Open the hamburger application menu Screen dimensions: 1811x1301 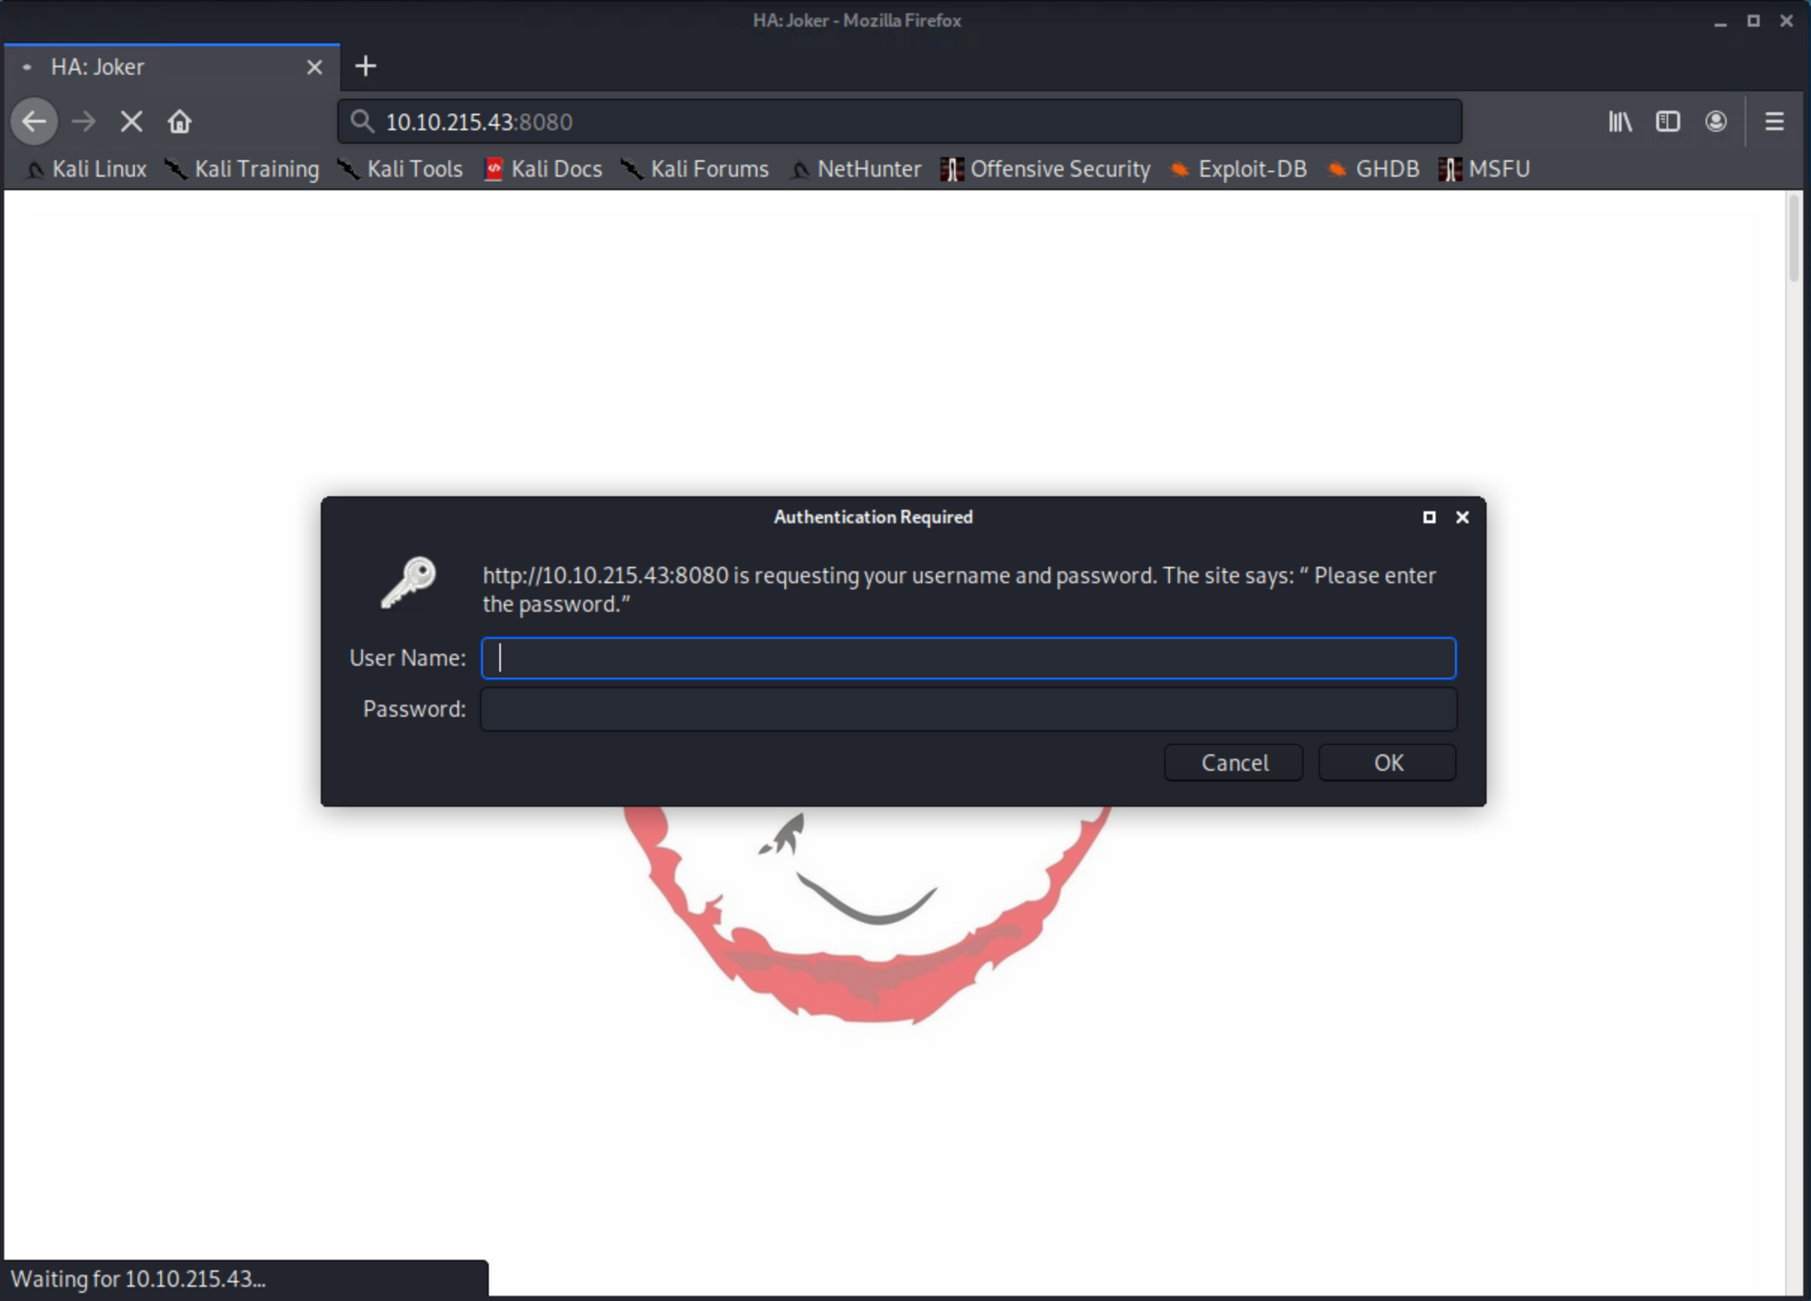pyautogui.click(x=1774, y=121)
